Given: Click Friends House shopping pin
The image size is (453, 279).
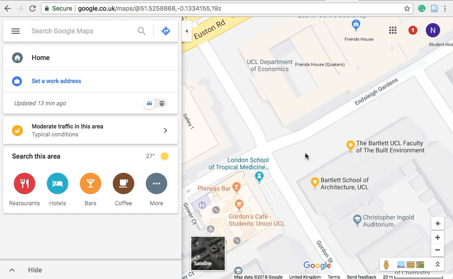Looking at the screenshot, I should coord(356,25).
